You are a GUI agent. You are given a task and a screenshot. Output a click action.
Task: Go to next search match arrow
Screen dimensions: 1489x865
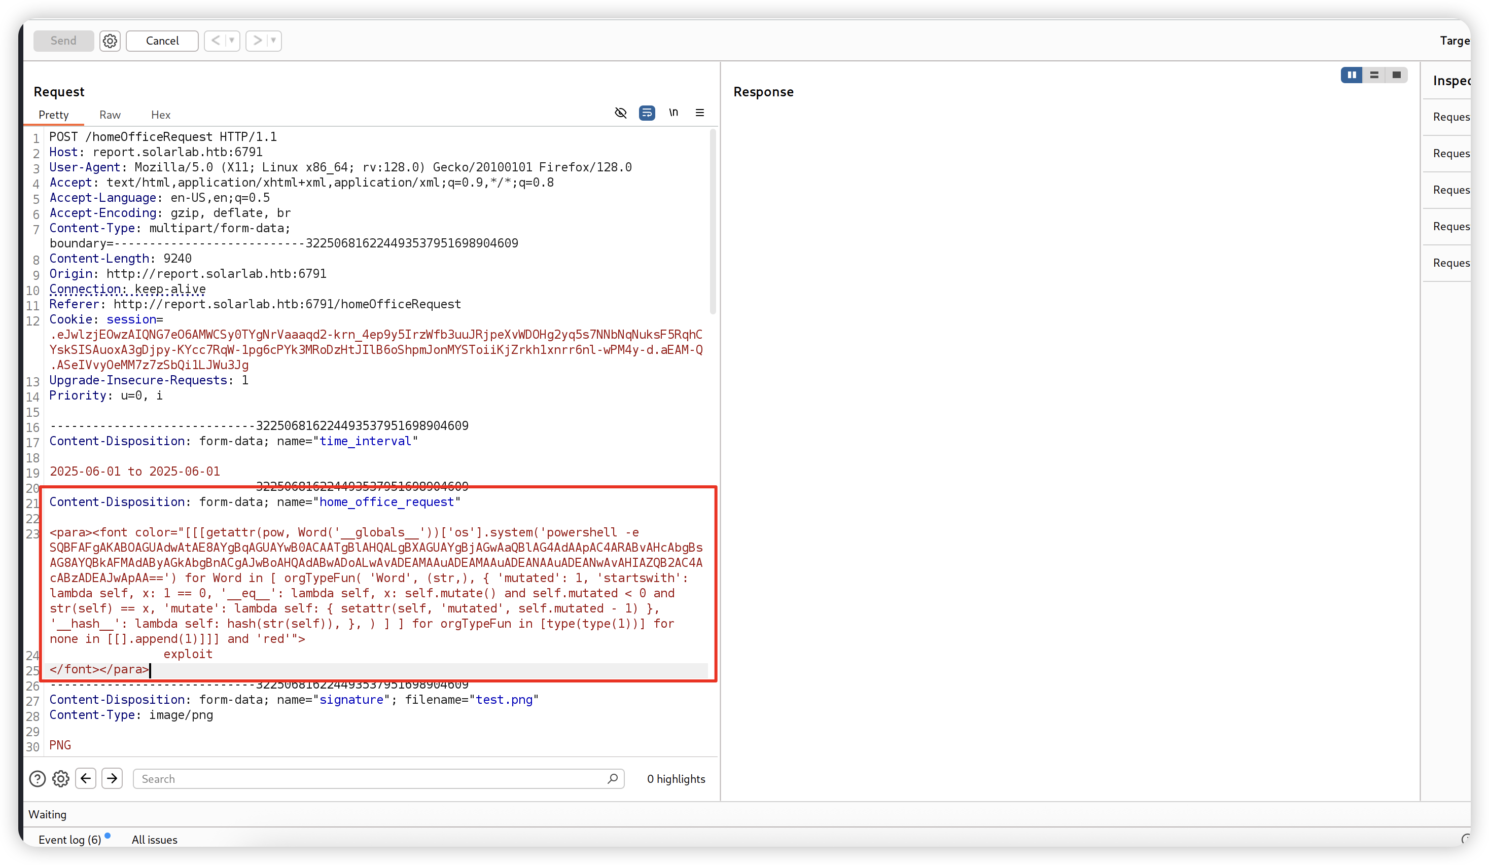point(112,778)
